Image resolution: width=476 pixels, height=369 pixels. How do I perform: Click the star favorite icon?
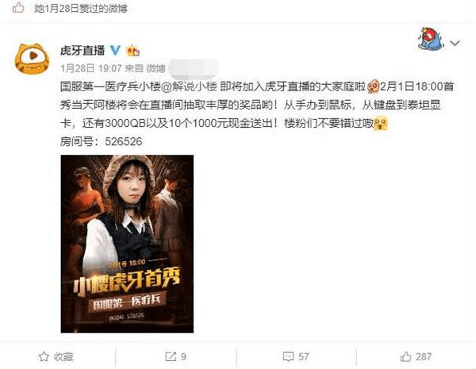click(x=44, y=356)
